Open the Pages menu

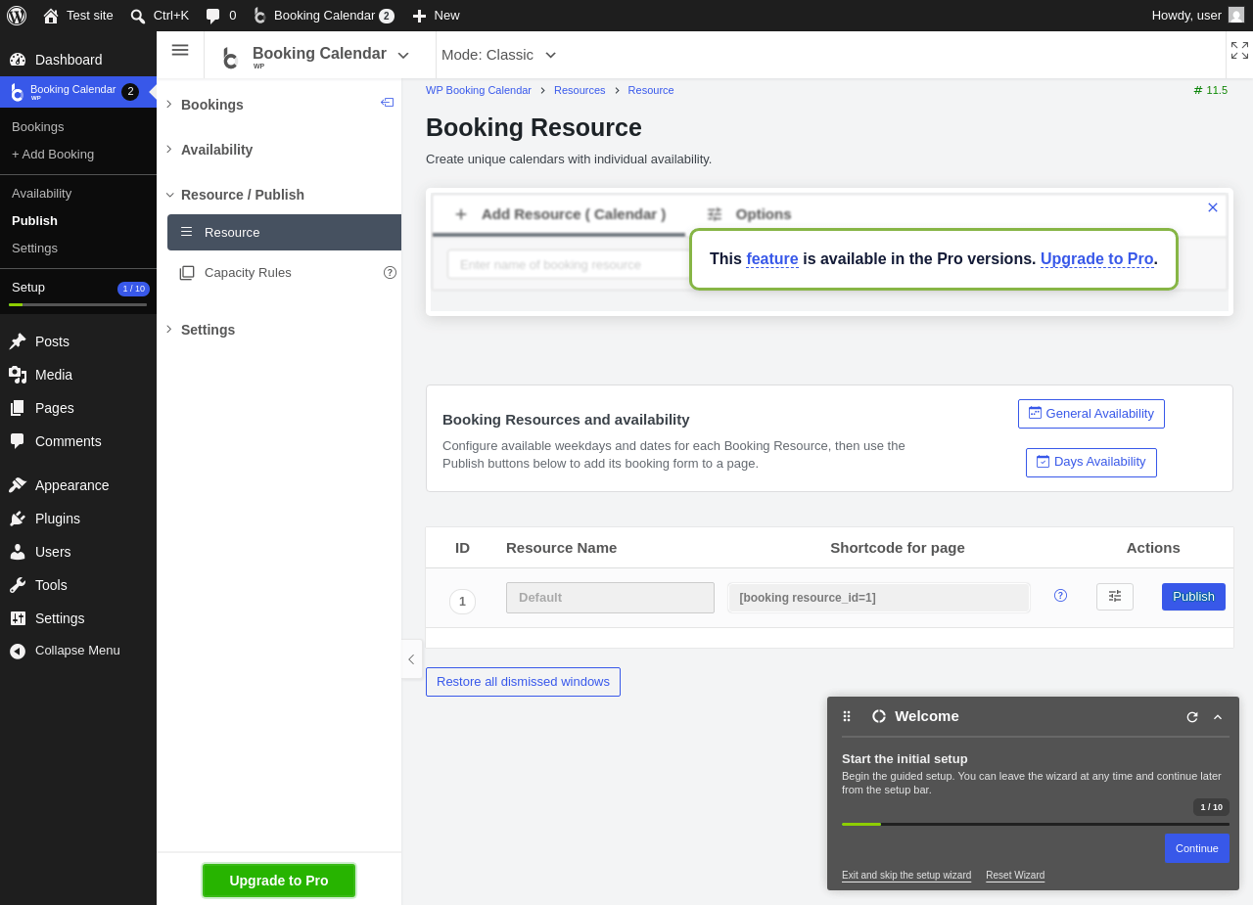(x=78, y=408)
